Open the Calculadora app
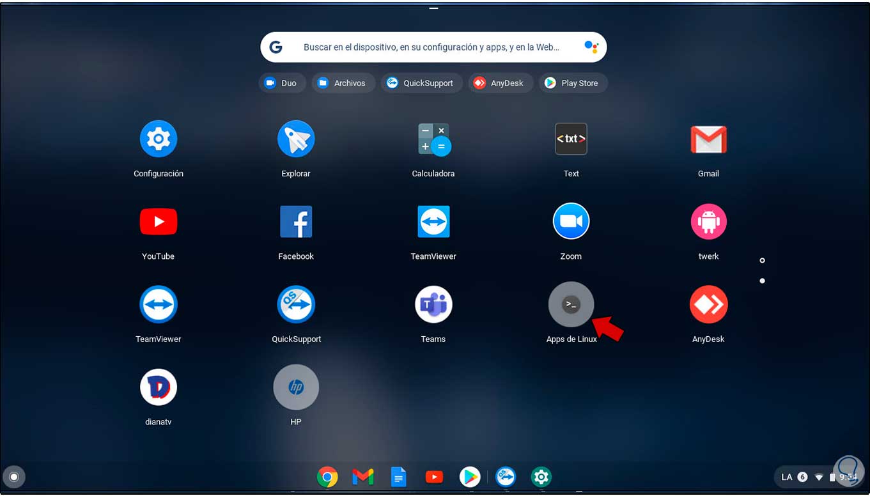 pyautogui.click(x=433, y=139)
